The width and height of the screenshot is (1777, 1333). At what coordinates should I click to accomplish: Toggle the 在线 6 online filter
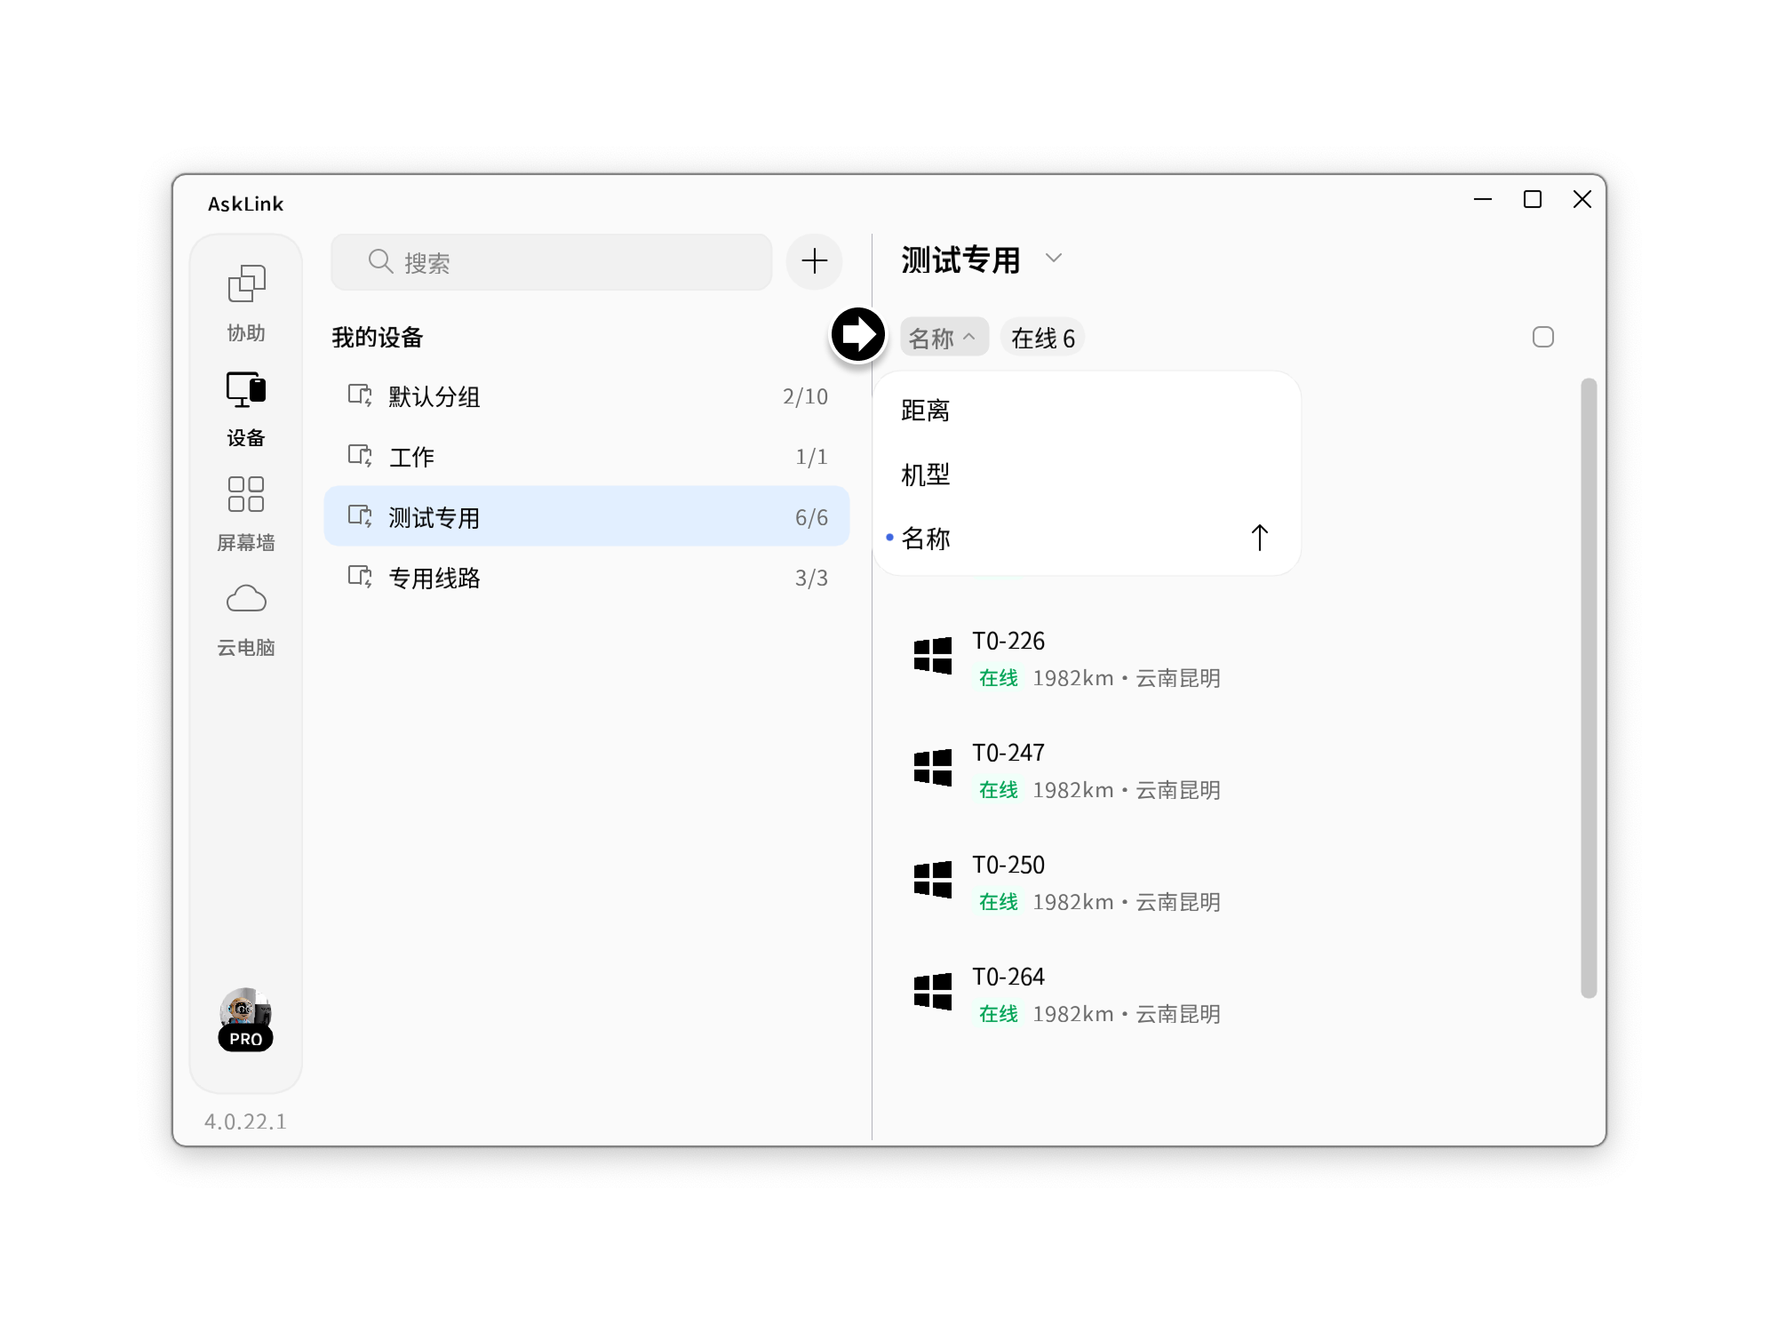(1042, 336)
